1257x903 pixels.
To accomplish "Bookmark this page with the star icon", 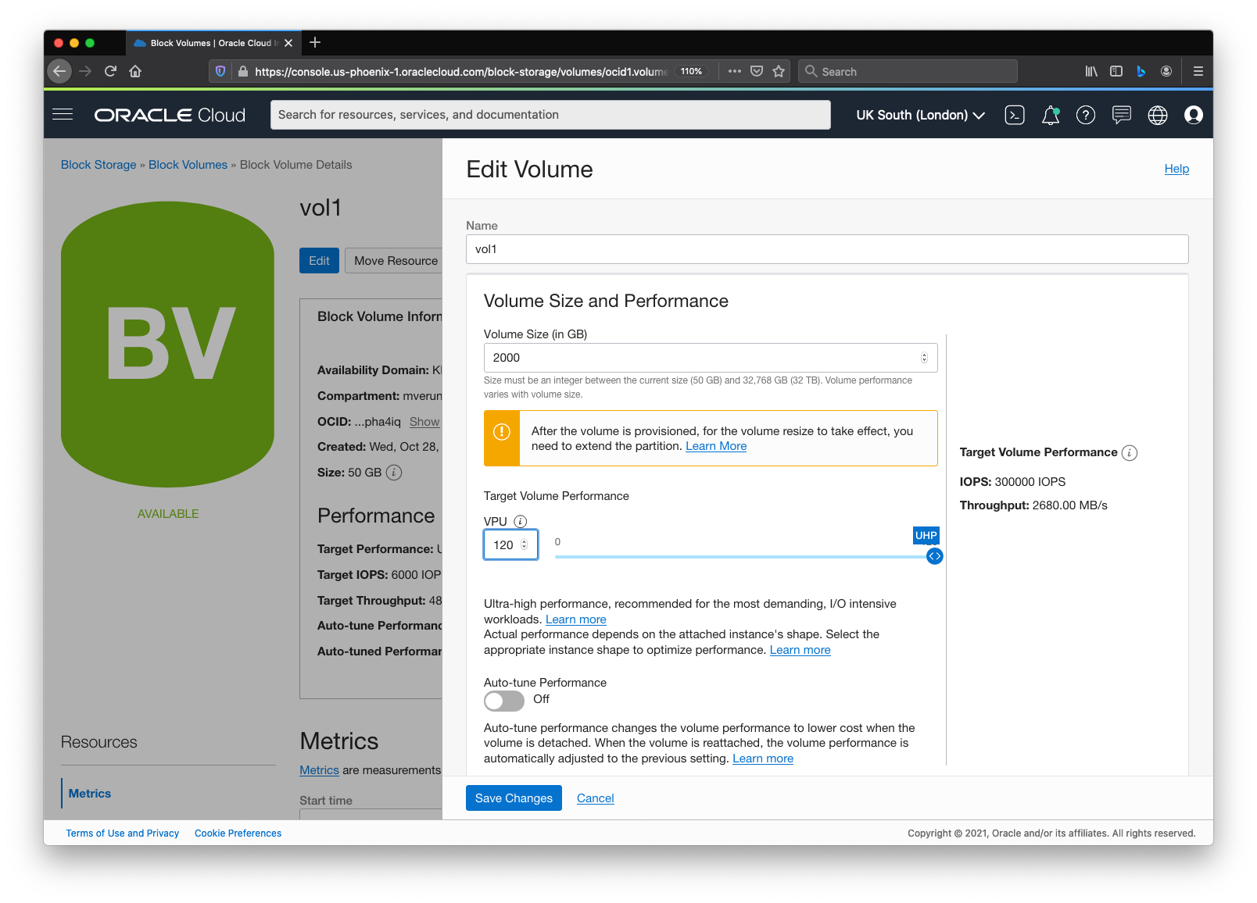I will click(779, 71).
